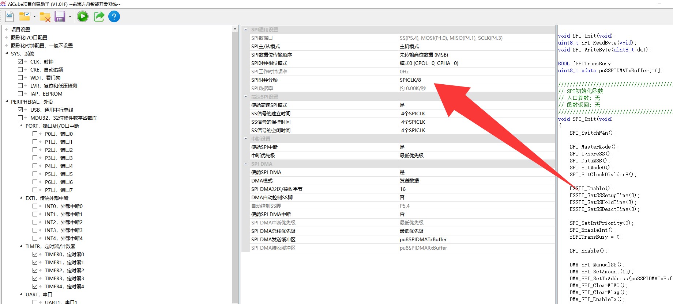Screen dimensions: 673x304
Task: Collapse the SPI通用设置 property section
Action: tap(246, 30)
